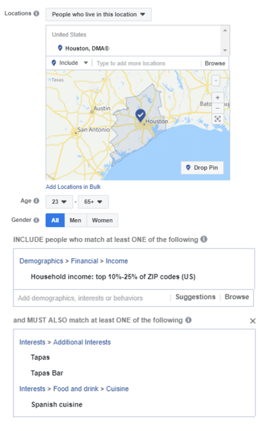Open maximum age 65+ dropdown
Image resolution: width=270 pixels, height=431 pixels.
(93, 201)
